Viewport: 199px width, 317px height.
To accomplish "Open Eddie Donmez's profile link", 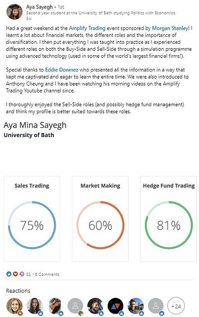I will pyautogui.click(x=61, y=70).
